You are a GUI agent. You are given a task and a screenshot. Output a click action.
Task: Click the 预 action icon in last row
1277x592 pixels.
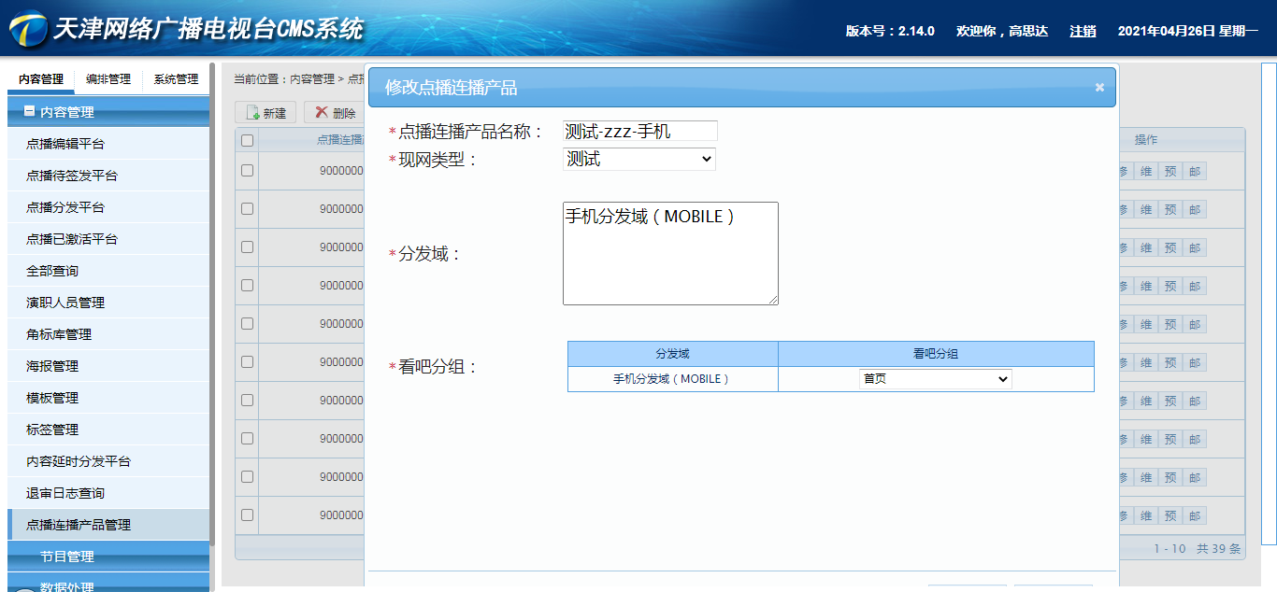click(1170, 515)
